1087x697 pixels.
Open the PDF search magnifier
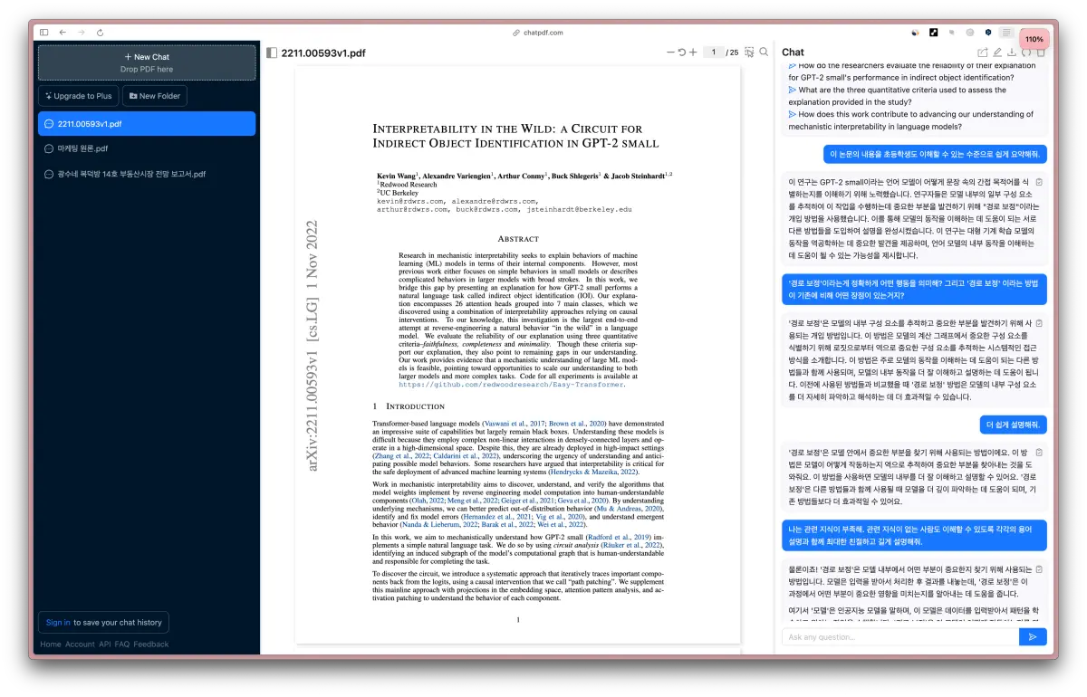[765, 53]
